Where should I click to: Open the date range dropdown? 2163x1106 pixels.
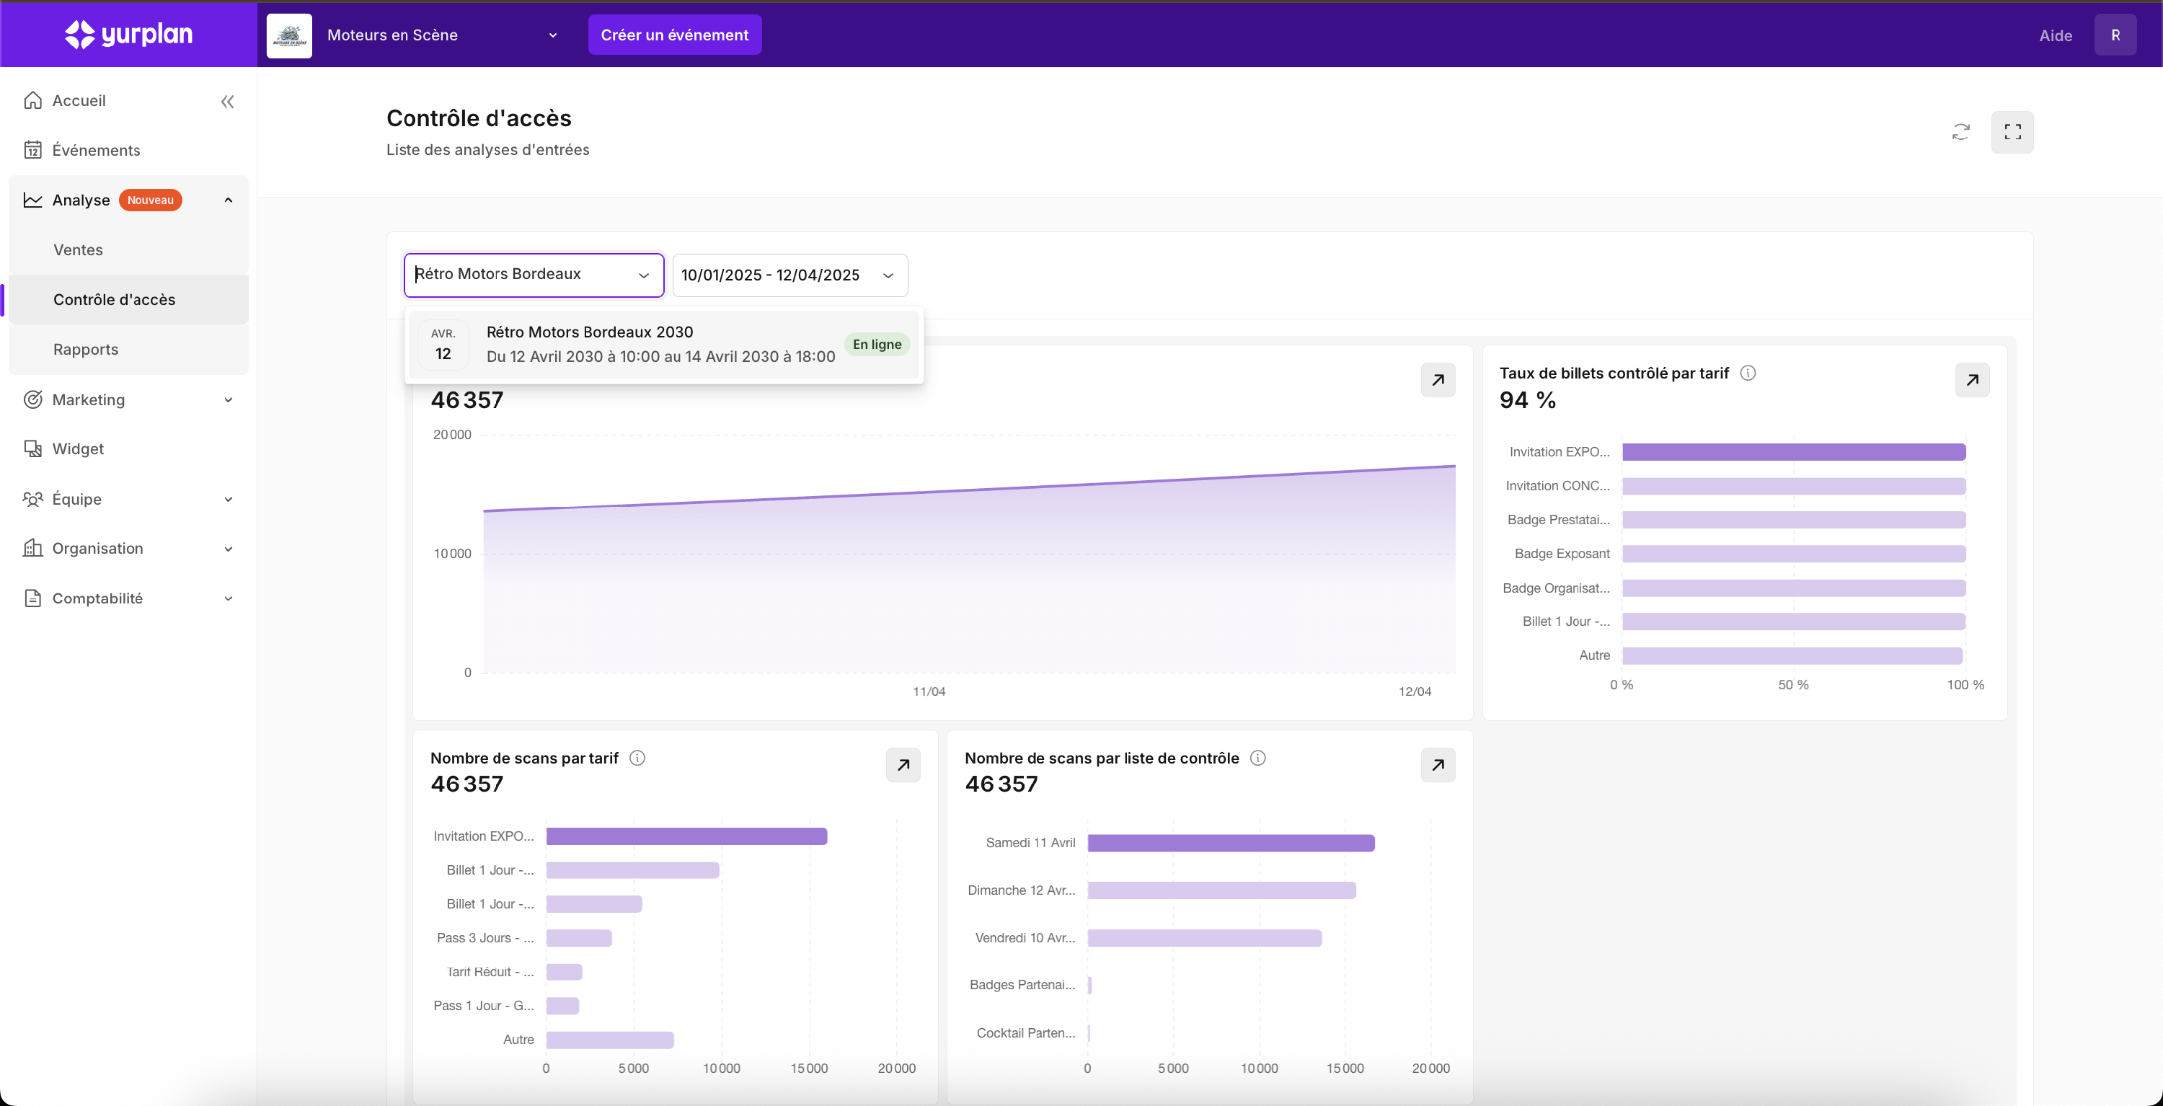coord(789,275)
